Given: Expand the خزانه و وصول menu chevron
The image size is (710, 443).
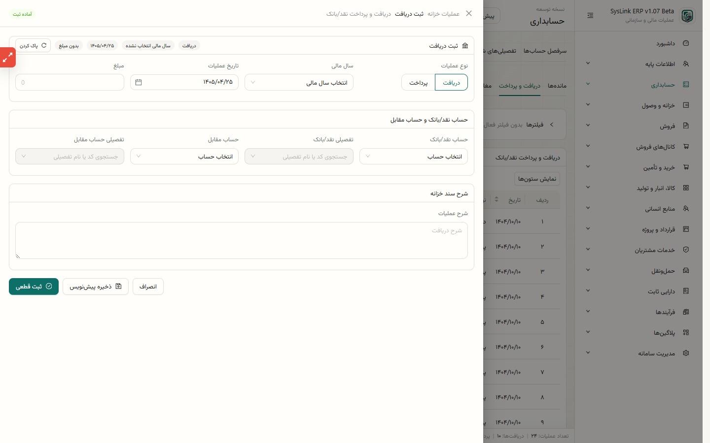Looking at the screenshot, I should tap(588, 105).
